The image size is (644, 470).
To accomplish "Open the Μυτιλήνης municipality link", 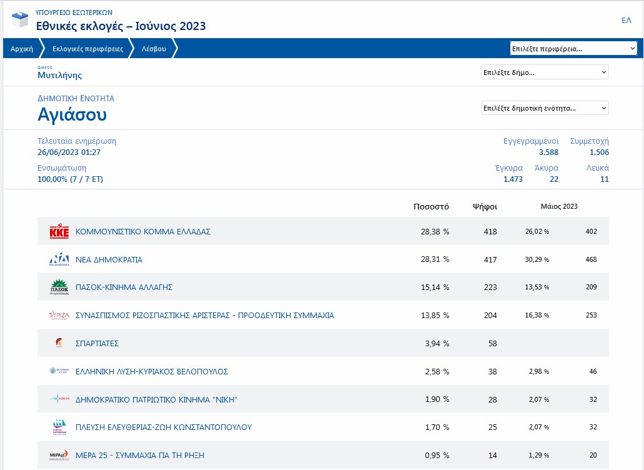I will tap(59, 76).
